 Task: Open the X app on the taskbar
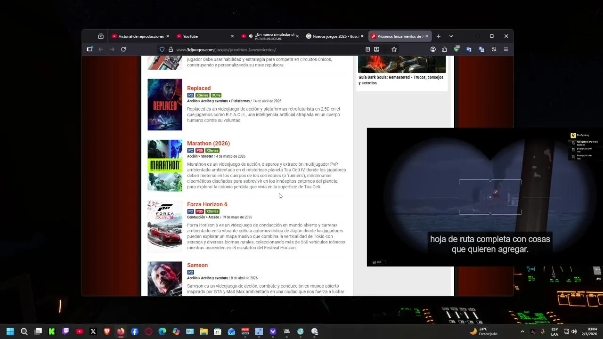coord(93,331)
